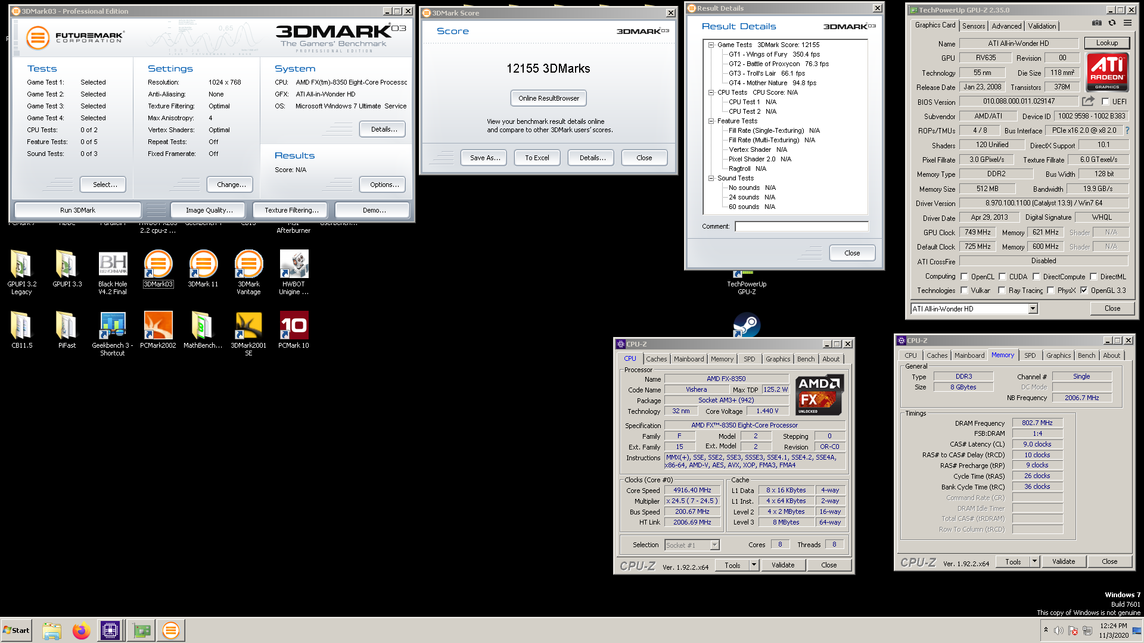Open the Socket #1 selection dropdown

[714, 545]
